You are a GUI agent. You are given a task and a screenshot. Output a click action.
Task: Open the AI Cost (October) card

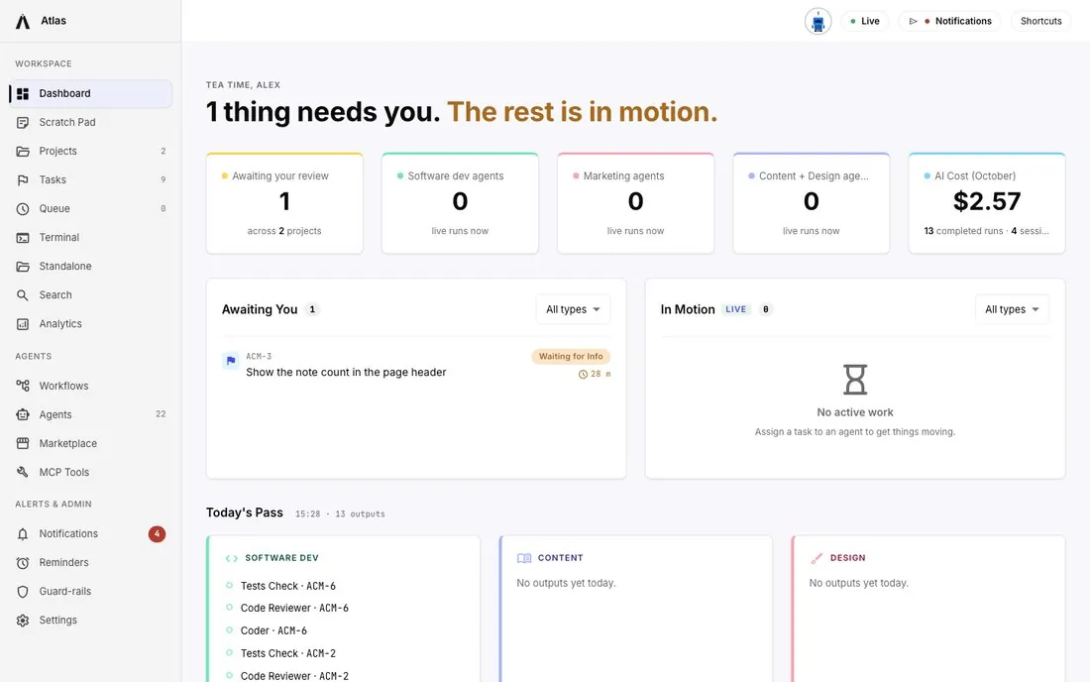pyautogui.click(x=986, y=203)
